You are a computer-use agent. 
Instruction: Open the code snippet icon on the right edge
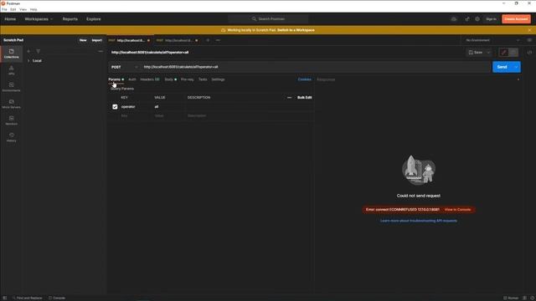(529, 53)
